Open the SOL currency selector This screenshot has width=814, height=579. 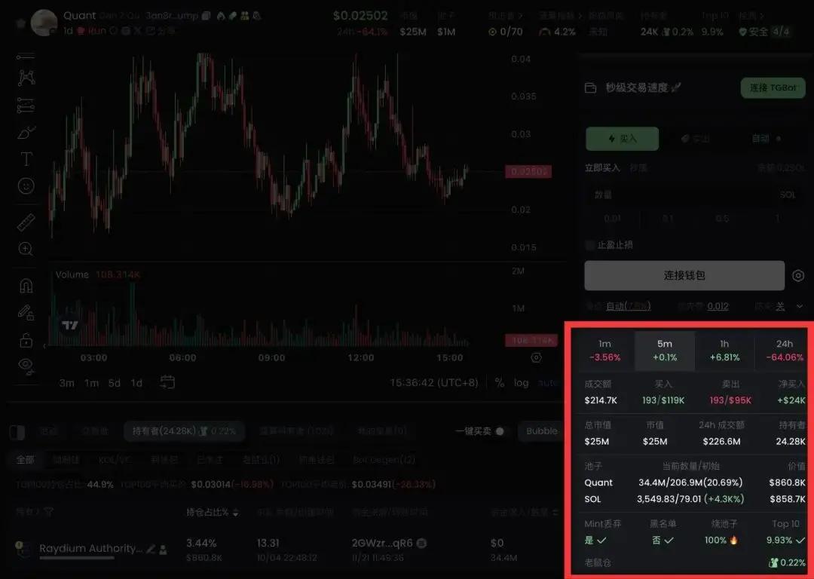[787, 195]
